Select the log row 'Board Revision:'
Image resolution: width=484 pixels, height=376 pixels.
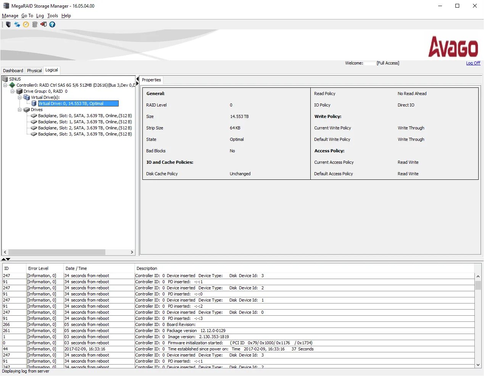pos(239,324)
